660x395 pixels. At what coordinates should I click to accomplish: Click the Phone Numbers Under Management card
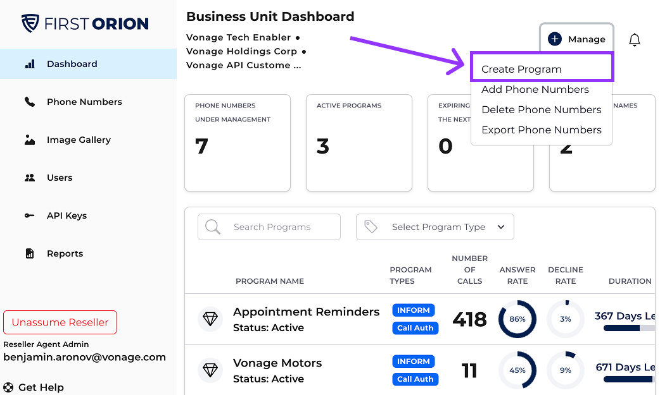(x=238, y=143)
